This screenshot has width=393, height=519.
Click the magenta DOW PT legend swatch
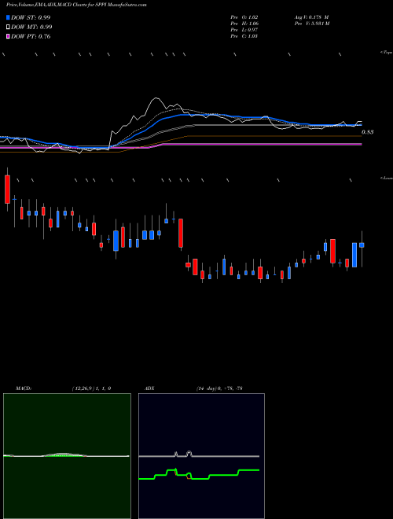click(8, 36)
